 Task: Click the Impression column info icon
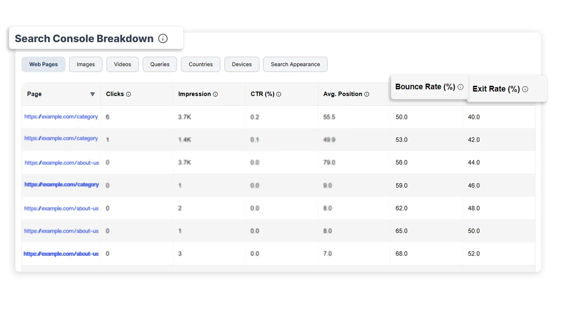[215, 94]
